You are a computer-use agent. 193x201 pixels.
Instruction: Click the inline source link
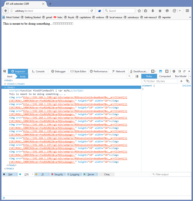click(x=186, y=86)
